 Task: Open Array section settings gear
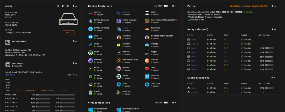tap(272, 29)
